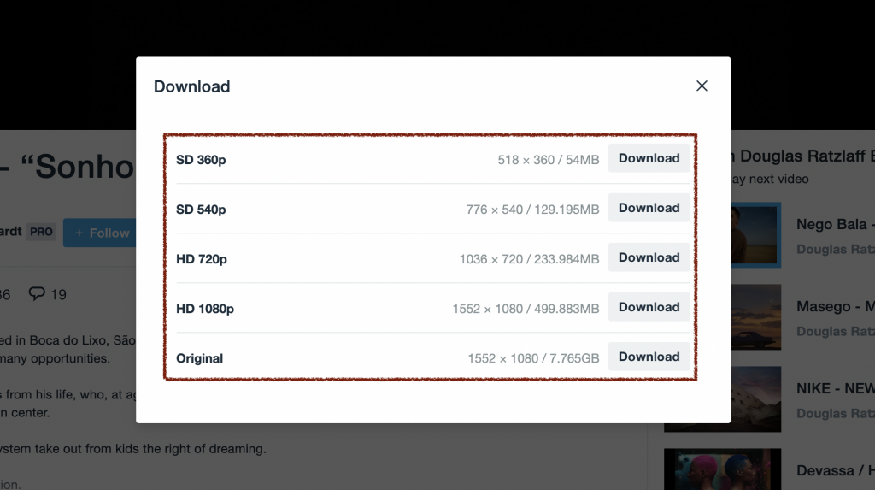Image resolution: width=875 pixels, height=490 pixels.
Task: Click the Douglas Ratzlaff author under Nego Bala
Action: [x=836, y=249]
